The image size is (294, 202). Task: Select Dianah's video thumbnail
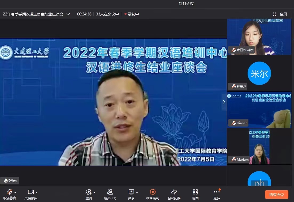pyautogui.click(x=259, y=110)
